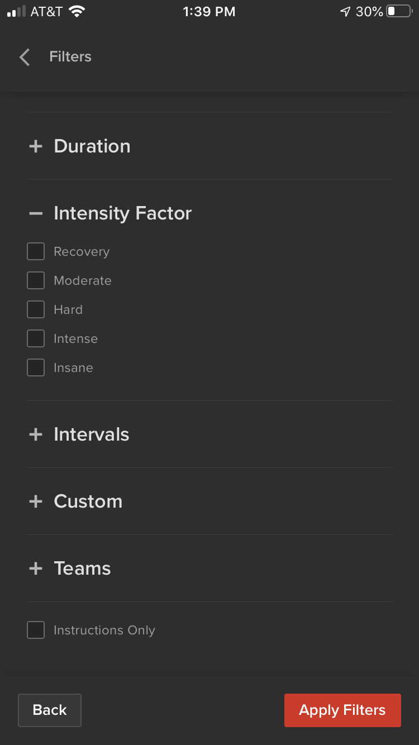Tap the battery icon in status bar
The image size is (419, 745).
[x=399, y=12]
